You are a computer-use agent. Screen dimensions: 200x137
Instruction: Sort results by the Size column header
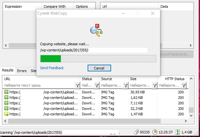pyautogui.click(x=143, y=79)
